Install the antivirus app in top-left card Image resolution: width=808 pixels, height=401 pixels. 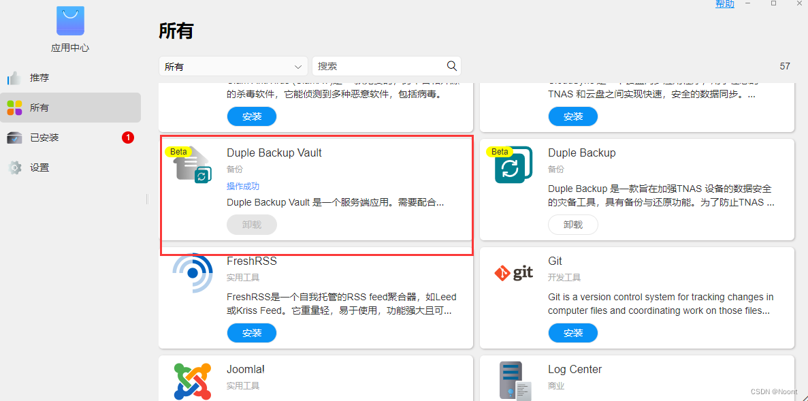[252, 116]
